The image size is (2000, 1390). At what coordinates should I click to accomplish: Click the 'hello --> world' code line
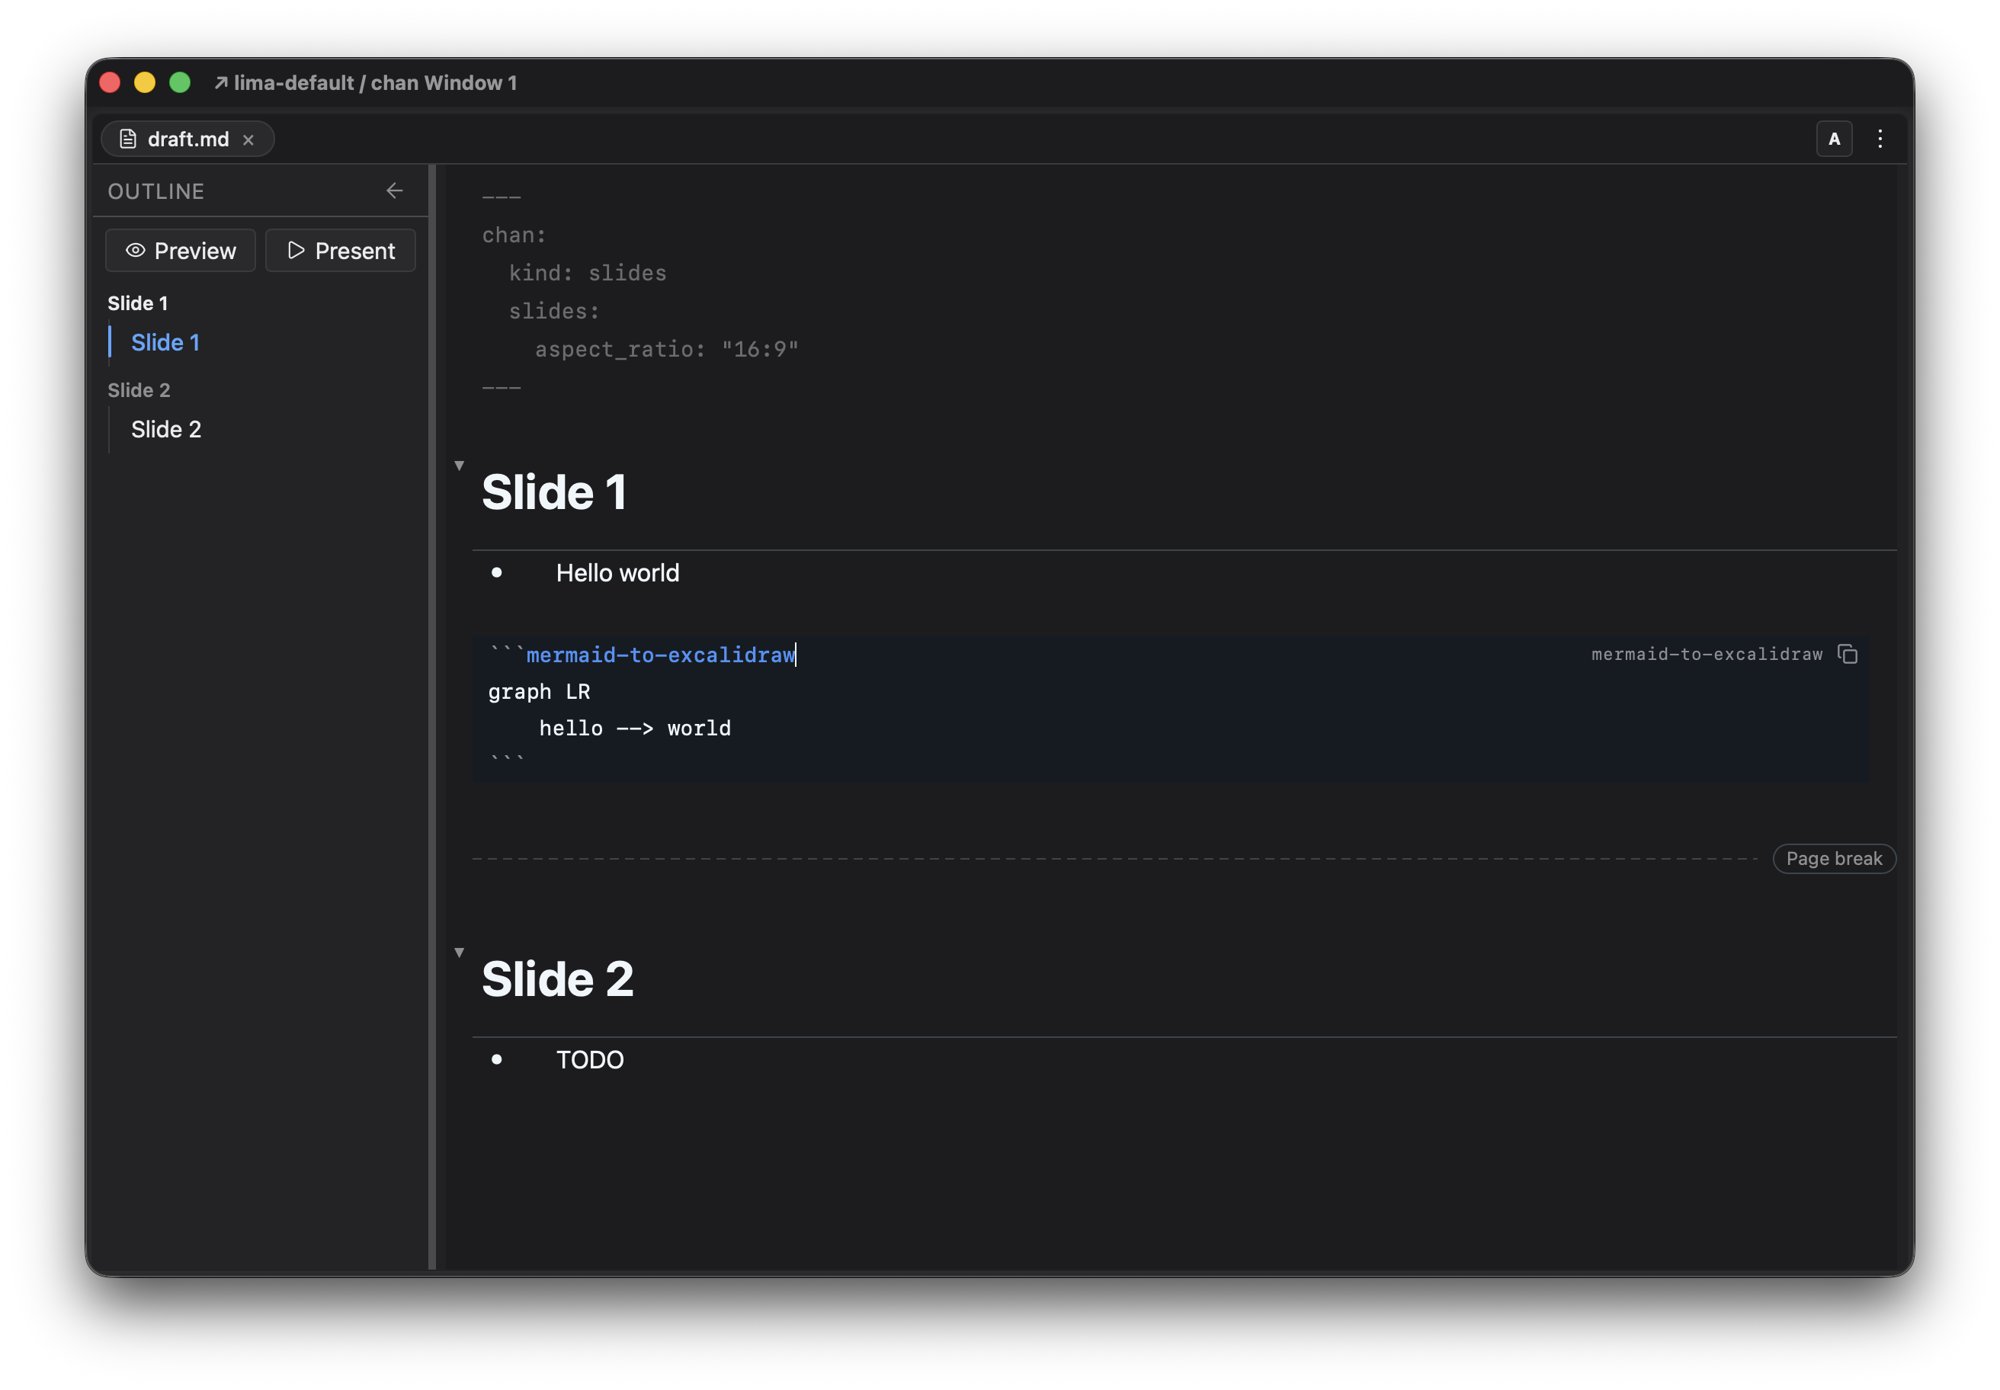coord(635,728)
